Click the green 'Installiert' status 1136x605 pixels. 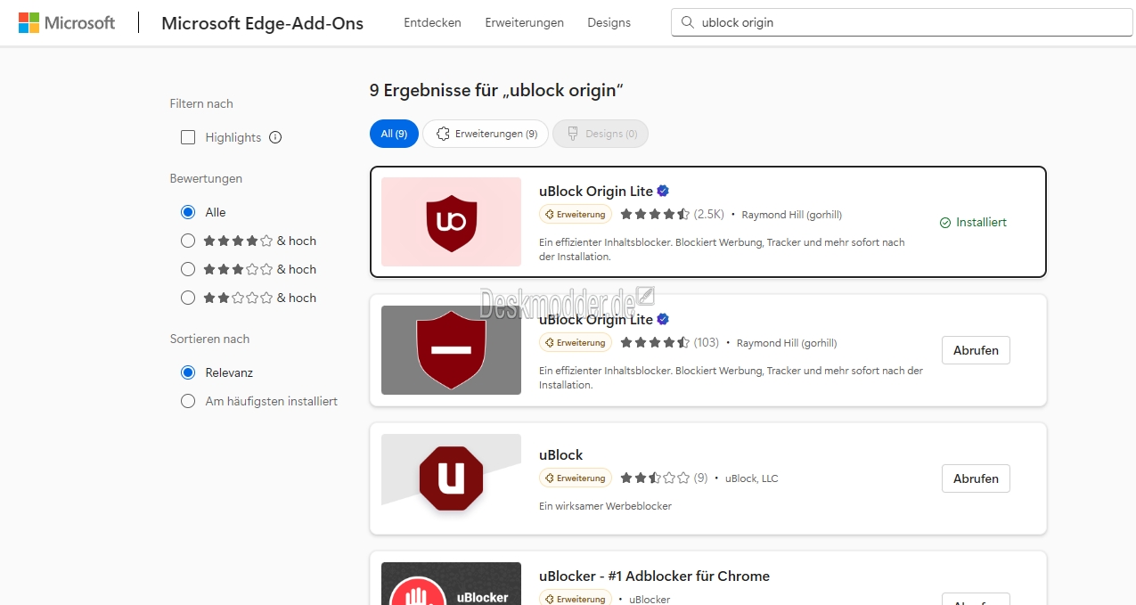pos(973,223)
